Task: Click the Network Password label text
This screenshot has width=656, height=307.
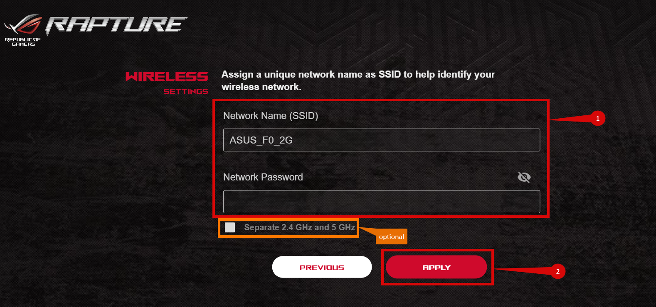Action: (x=263, y=177)
